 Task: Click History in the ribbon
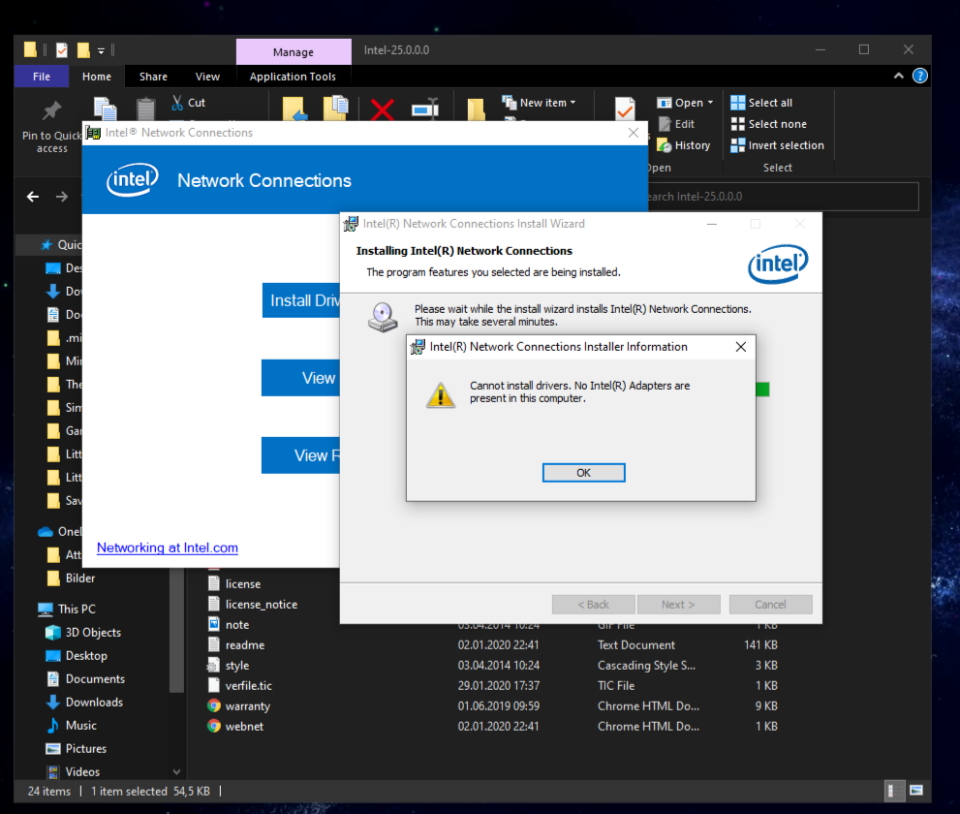[x=684, y=145]
